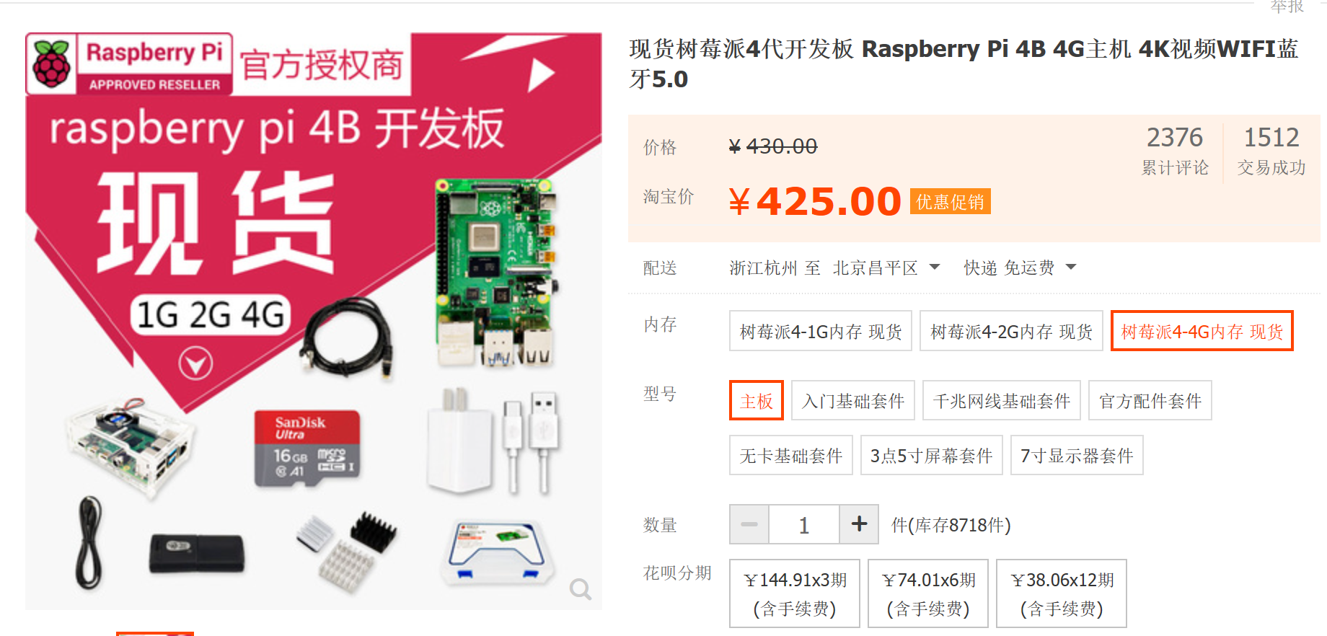Click the Raspberry Pi logo badge
1327x636 pixels.
coord(129,64)
